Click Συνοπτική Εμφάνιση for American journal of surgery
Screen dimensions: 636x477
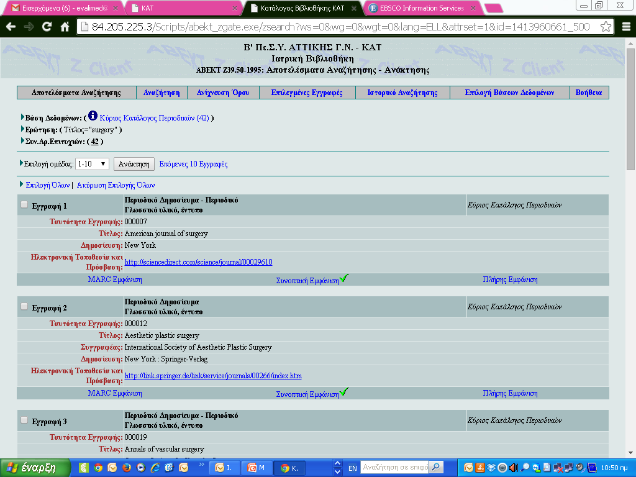pos(307,281)
